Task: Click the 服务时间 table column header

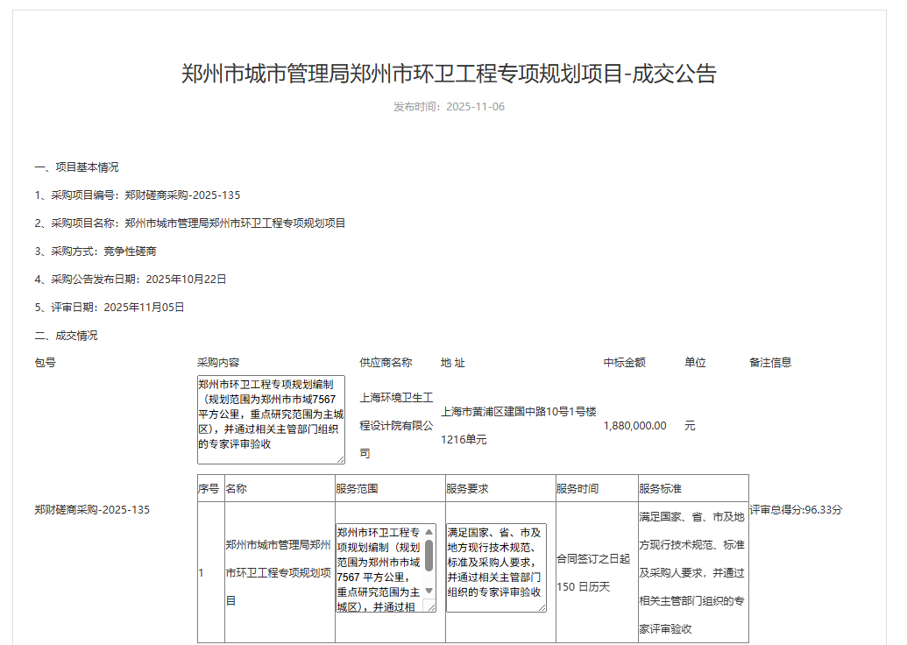Action: 578,488
